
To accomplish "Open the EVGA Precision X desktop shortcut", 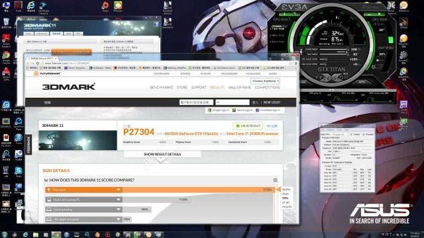I will [x=392, y=7].
